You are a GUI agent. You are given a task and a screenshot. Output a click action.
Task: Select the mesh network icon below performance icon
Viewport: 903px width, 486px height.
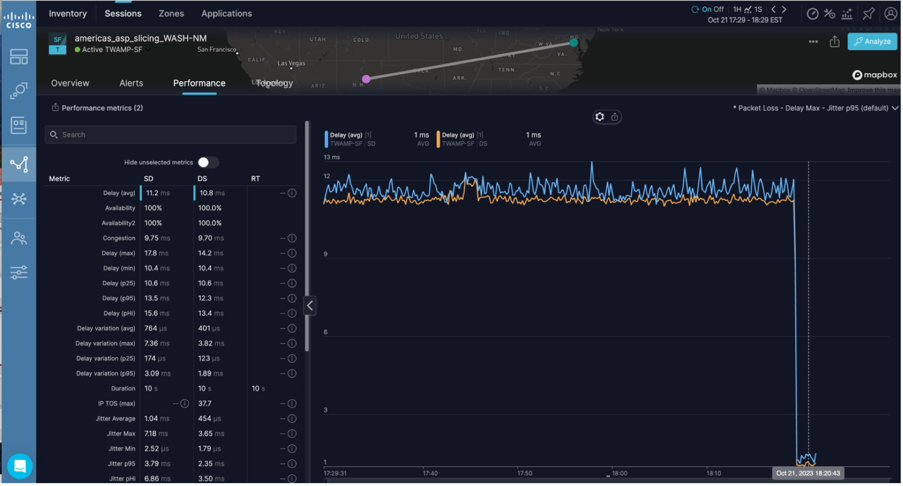click(x=19, y=199)
